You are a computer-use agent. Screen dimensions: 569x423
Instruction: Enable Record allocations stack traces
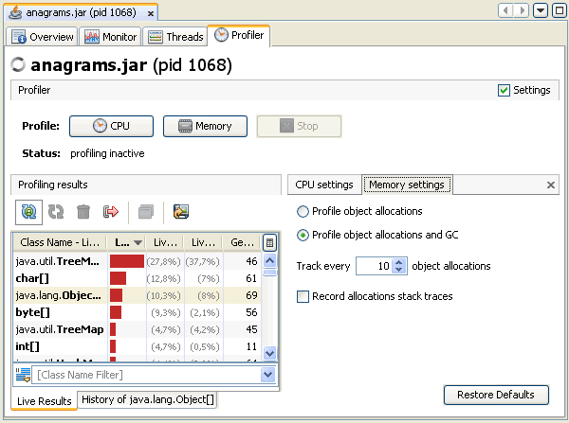[x=303, y=296]
